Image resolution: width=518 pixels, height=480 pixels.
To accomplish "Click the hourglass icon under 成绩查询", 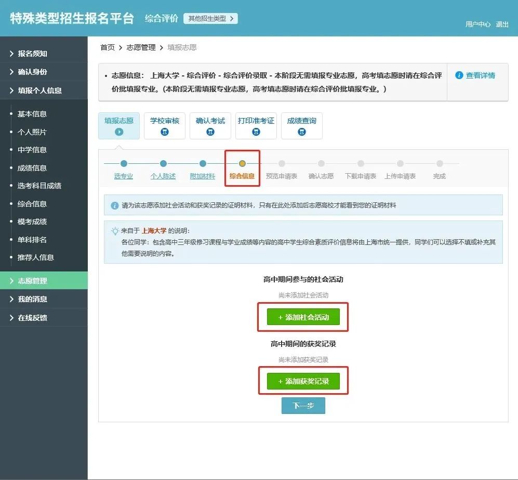I will point(302,132).
